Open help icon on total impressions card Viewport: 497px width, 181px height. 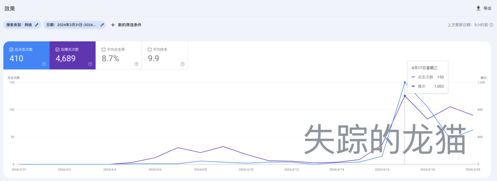point(90,64)
